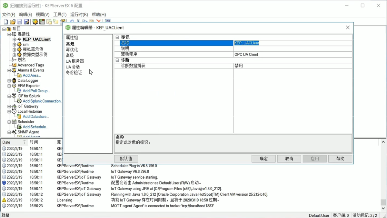Screen dimensions: 387x218
Task: Select the 身份验证 property group
Action: tap(74, 73)
